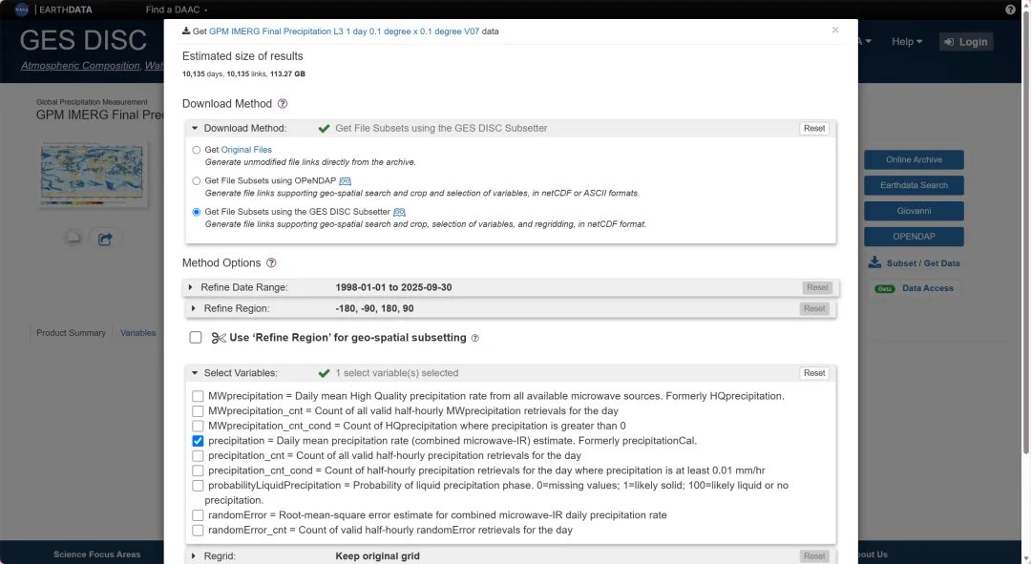Expand the Refine Date Range section
The image size is (1031, 564).
pos(191,287)
